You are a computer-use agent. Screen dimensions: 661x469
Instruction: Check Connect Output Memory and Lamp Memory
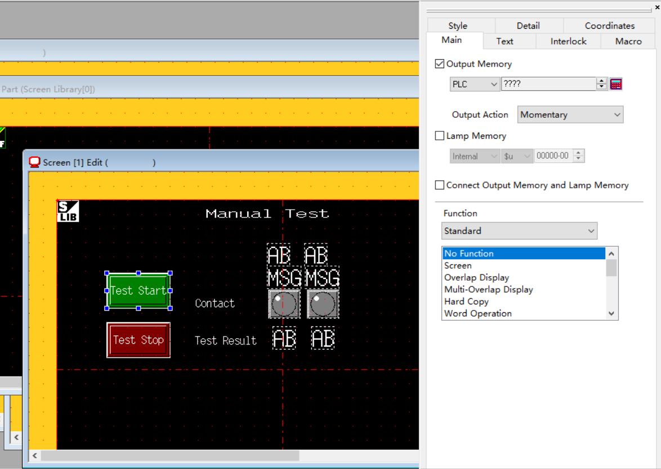coord(440,185)
